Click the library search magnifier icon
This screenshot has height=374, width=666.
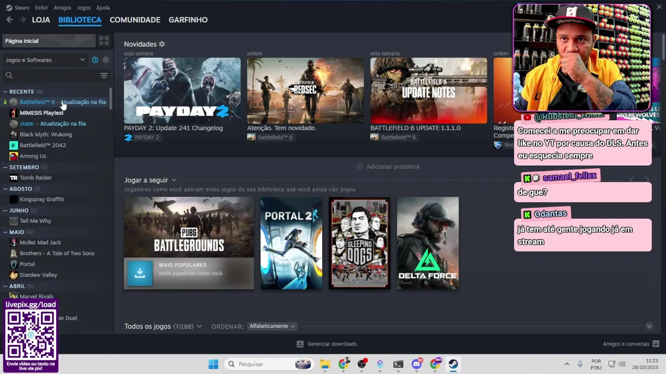(9, 75)
